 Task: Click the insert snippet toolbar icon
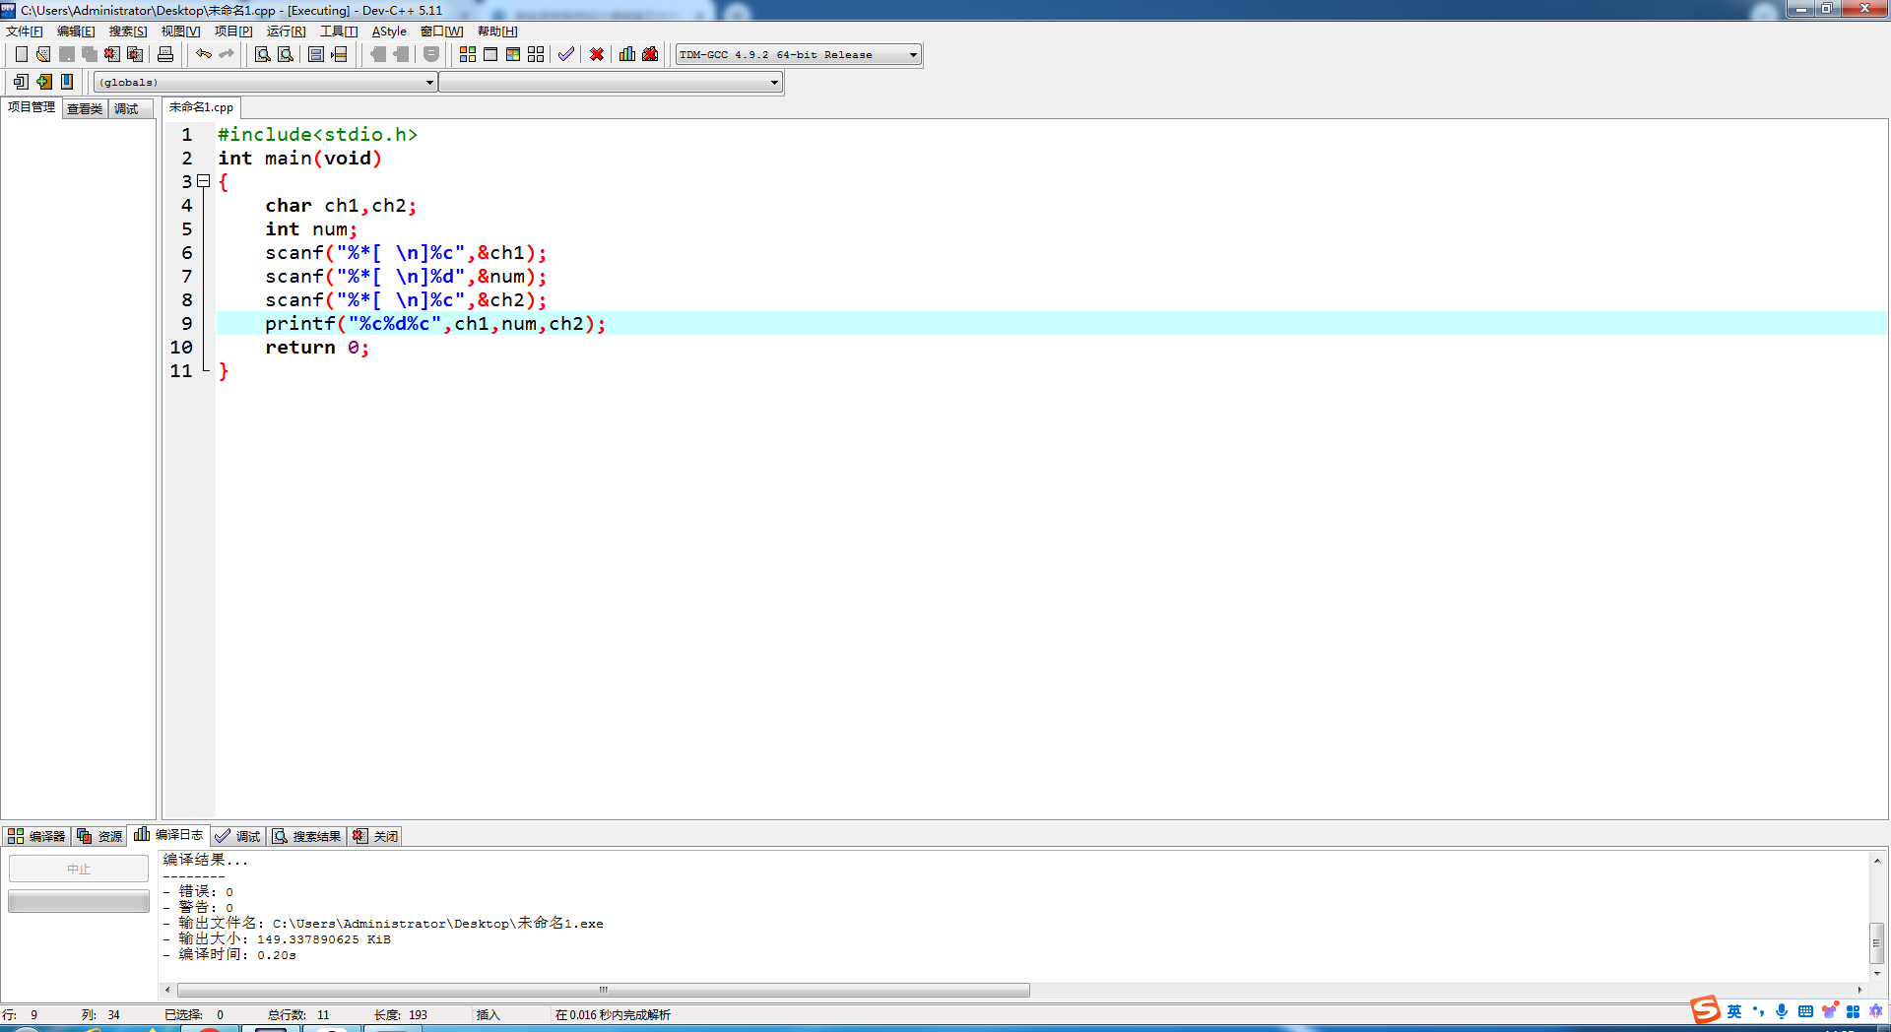click(21, 82)
